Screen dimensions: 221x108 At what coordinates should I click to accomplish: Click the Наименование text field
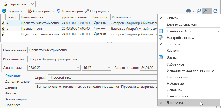tap(92, 50)
